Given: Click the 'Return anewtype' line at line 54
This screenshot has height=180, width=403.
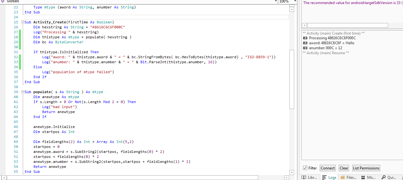Looking at the screenshot, I should 50,167.
